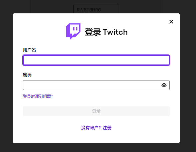196x152 pixels.
Task: Click the 密码 field label
Action: coord(27,75)
